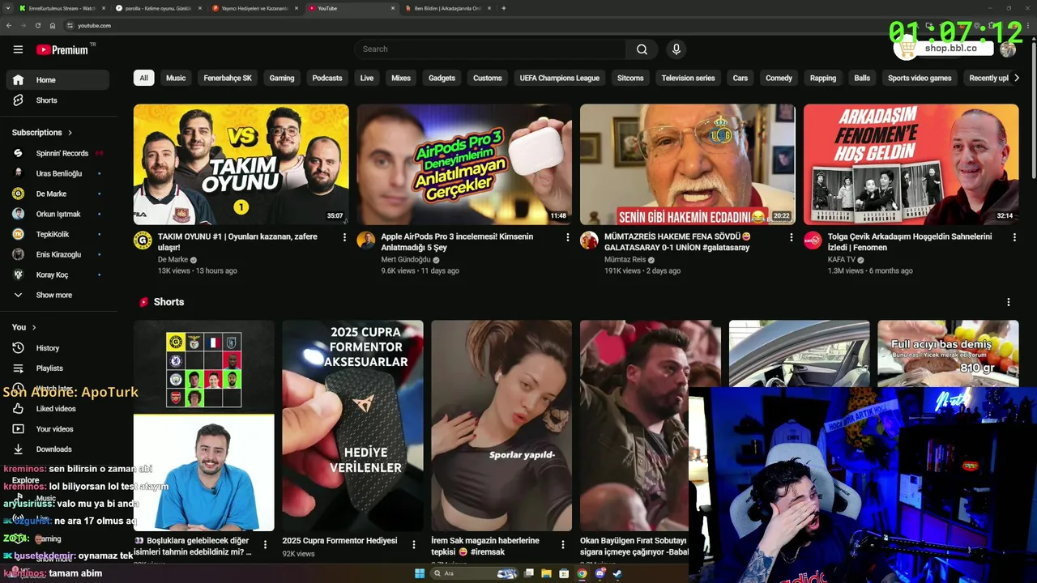Select the Music filter chip

click(176, 78)
